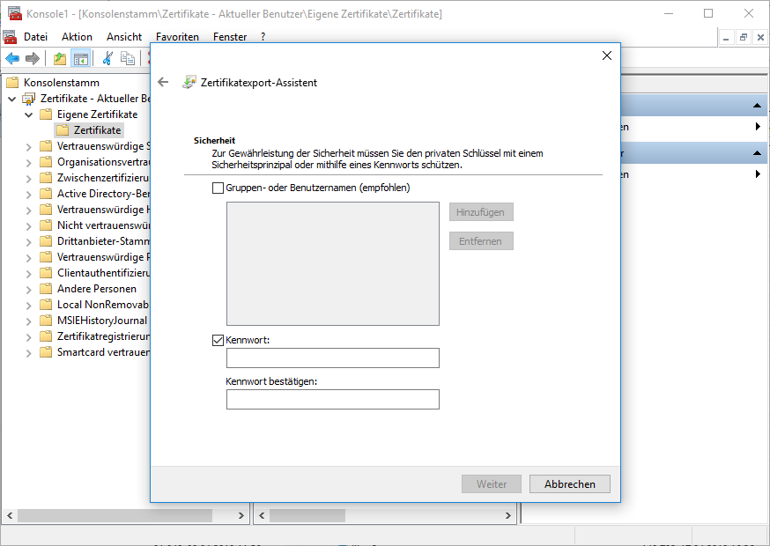Image resolution: width=770 pixels, height=546 pixels.
Task: Enable Gruppen- oder Benutzernamen checkbox
Action: (218, 188)
